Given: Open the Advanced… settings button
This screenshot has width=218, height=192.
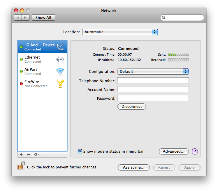Looking at the screenshot, I should [x=174, y=151].
